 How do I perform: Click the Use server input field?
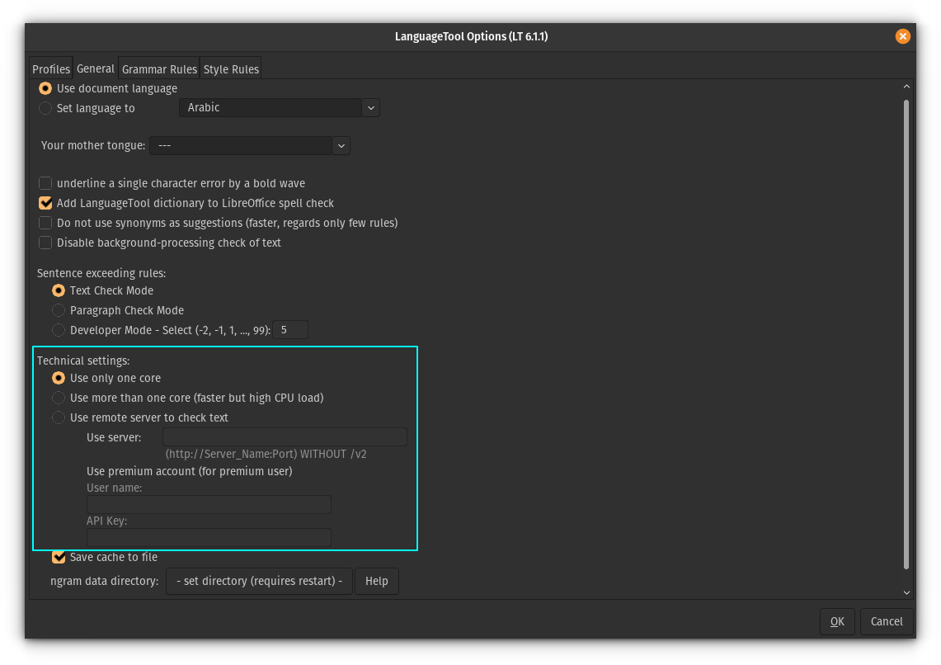click(x=285, y=436)
